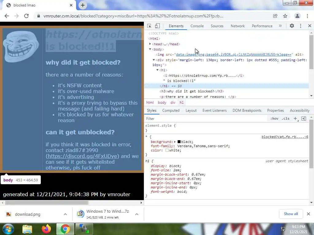Open the taskbar clock showing 9:13 PM
The width and height of the screenshot is (314, 235).
click(x=298, y=229)
